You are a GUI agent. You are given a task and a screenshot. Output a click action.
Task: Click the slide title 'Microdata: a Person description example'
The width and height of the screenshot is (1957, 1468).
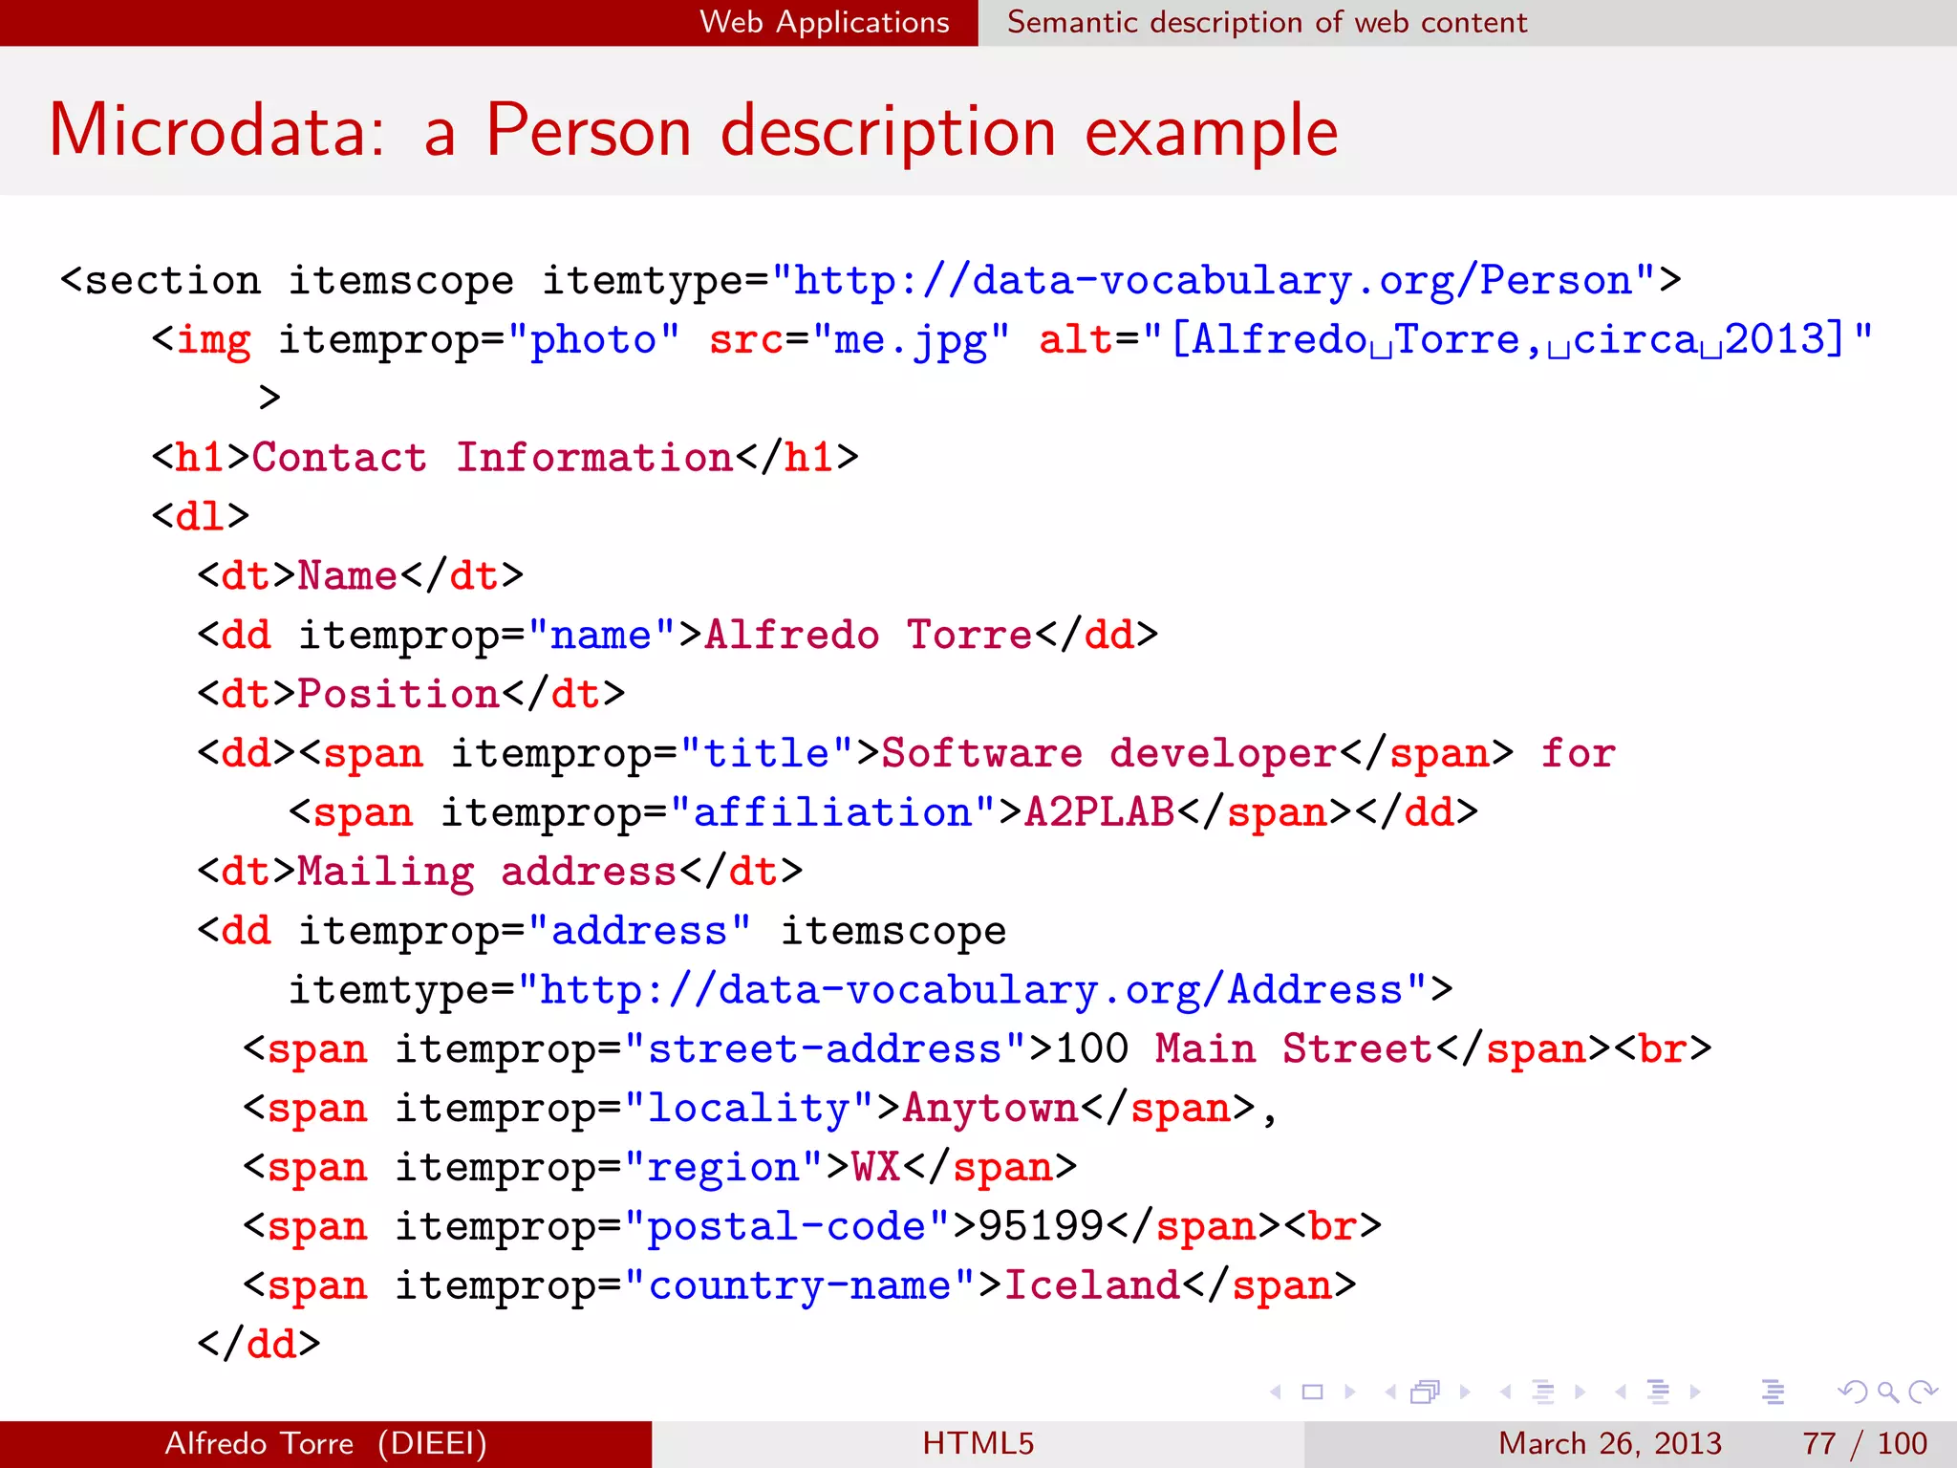694,130
